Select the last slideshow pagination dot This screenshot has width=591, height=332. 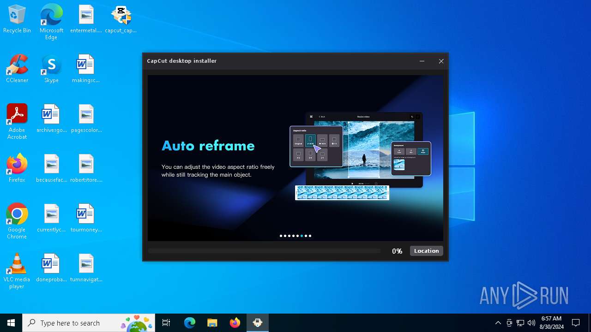[x=310, y=236]
